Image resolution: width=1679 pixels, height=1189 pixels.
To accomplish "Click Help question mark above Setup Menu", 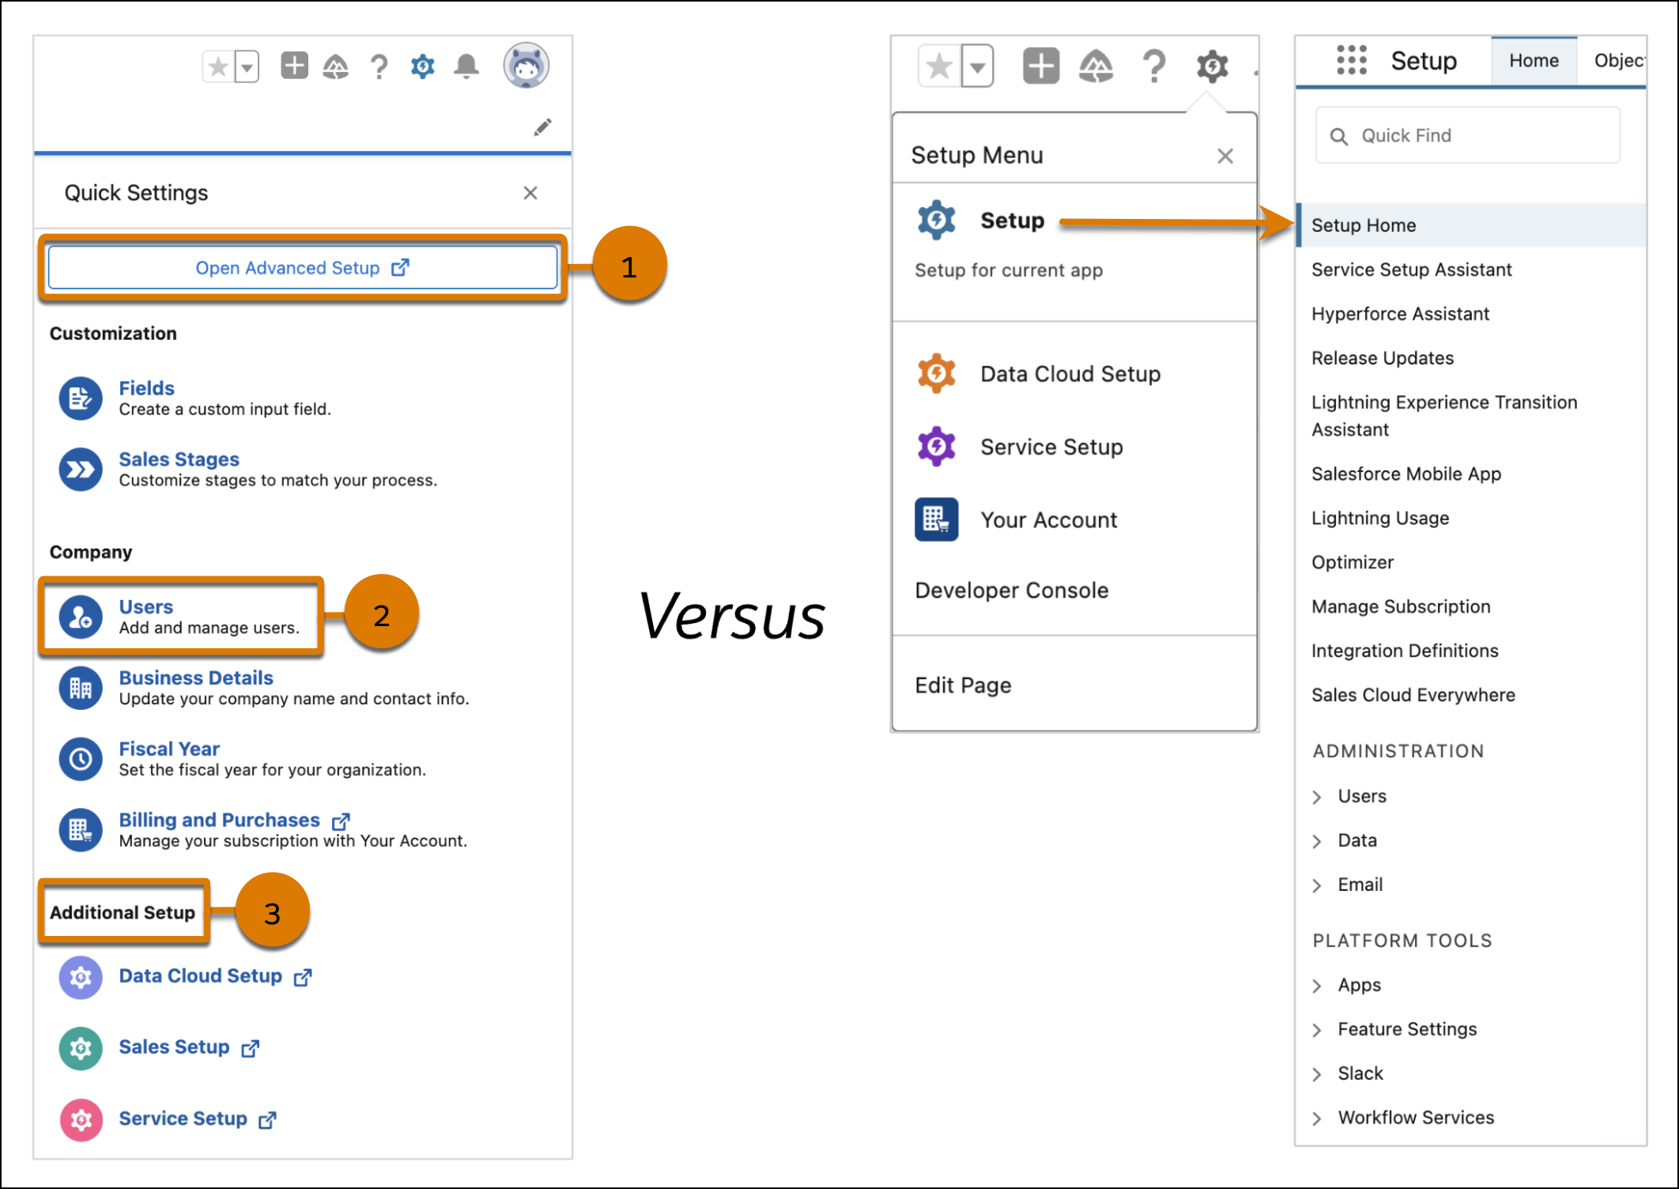I will (x=1154, y=66).
